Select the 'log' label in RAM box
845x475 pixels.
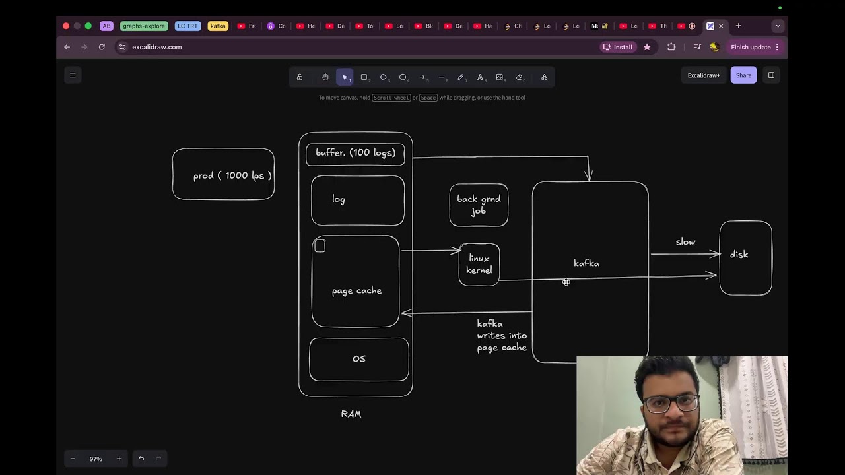(339, 199)
